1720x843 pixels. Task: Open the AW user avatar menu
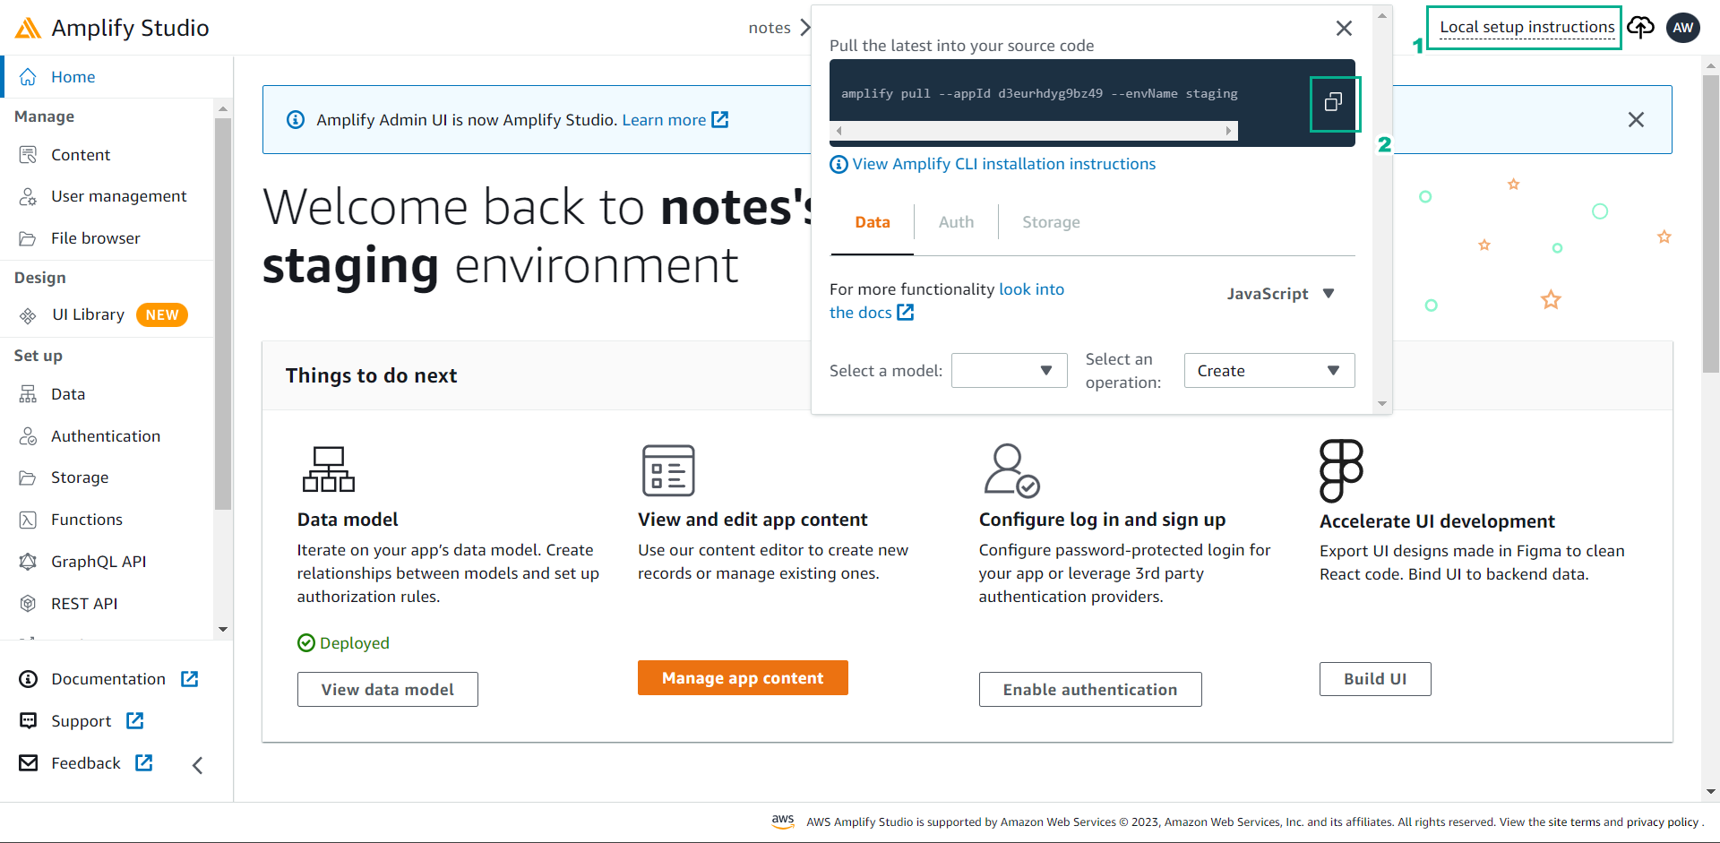point(1682,28)
